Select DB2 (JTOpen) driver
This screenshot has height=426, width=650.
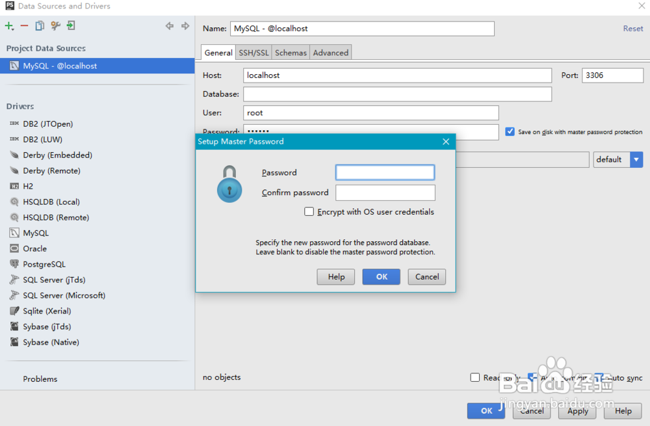point(47,124)
